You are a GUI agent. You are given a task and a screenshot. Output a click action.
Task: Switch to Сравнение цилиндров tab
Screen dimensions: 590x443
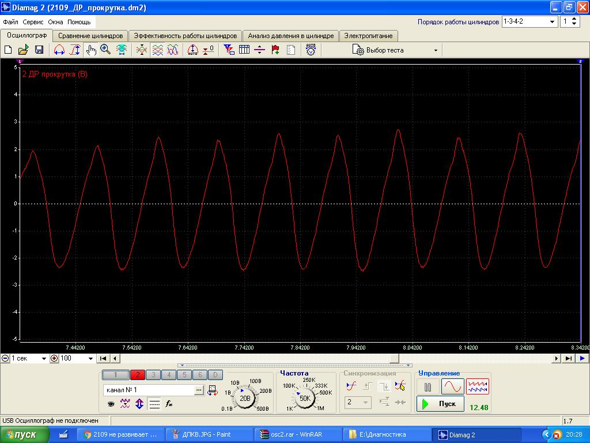90,36
